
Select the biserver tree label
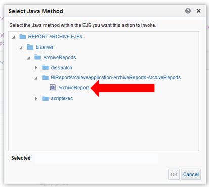[45, 47]
